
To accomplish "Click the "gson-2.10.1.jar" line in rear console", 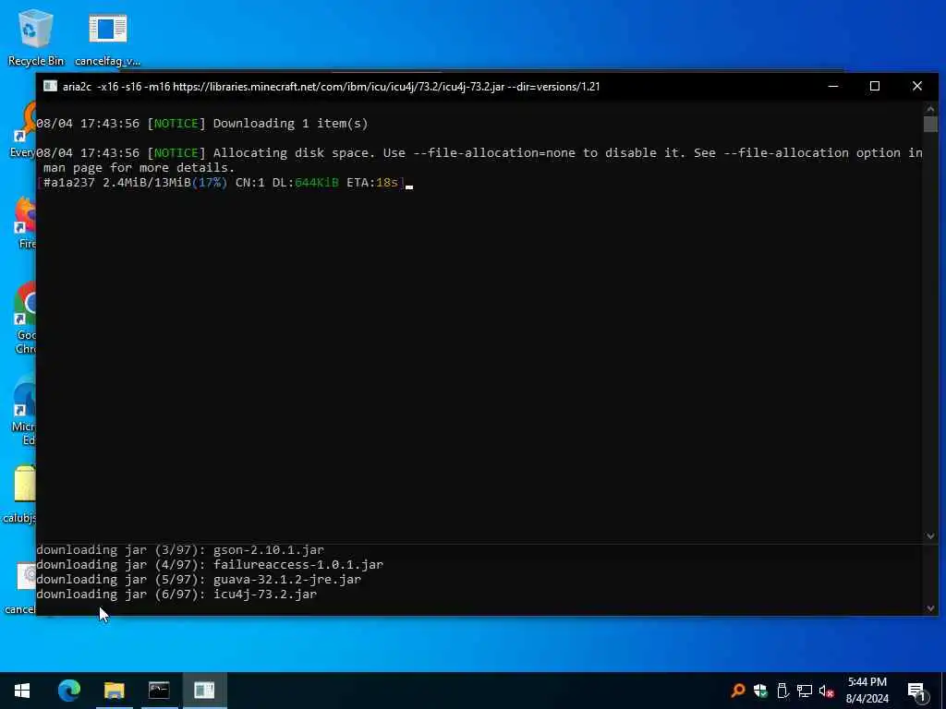I will (180, 550).
